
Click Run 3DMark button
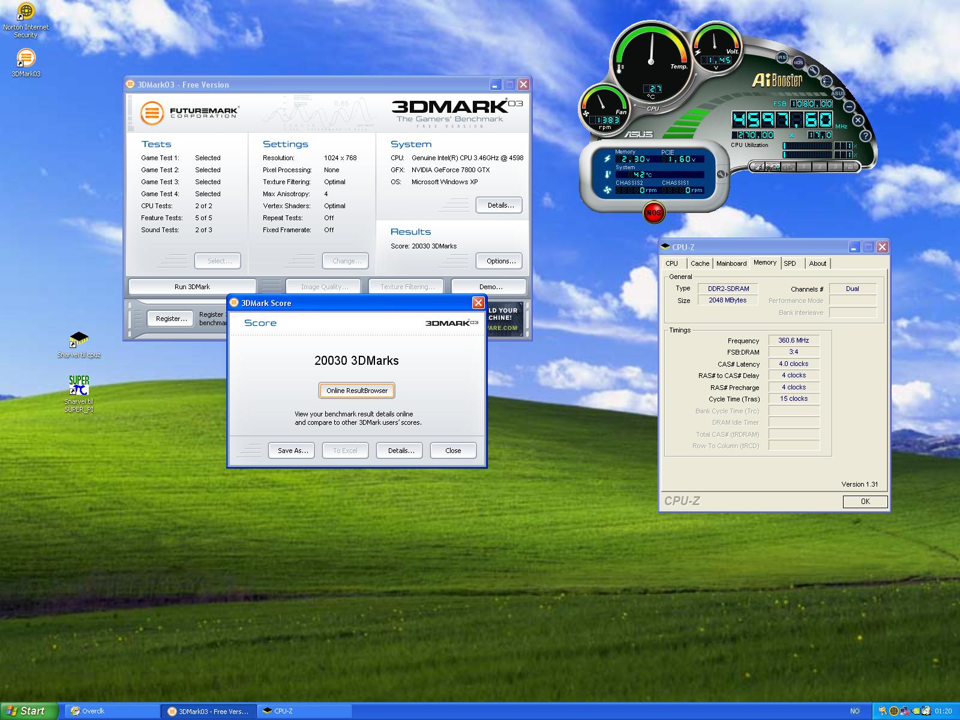(192, 287)
